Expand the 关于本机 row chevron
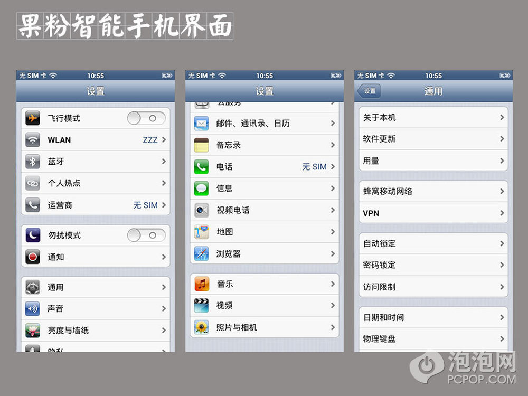Viewport: 528px width, 396px height. [502, 117]
